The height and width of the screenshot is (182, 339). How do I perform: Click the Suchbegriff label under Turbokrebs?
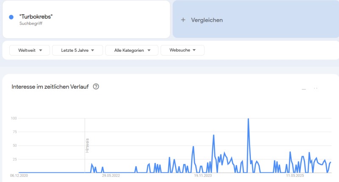click(x=31, y=24)
